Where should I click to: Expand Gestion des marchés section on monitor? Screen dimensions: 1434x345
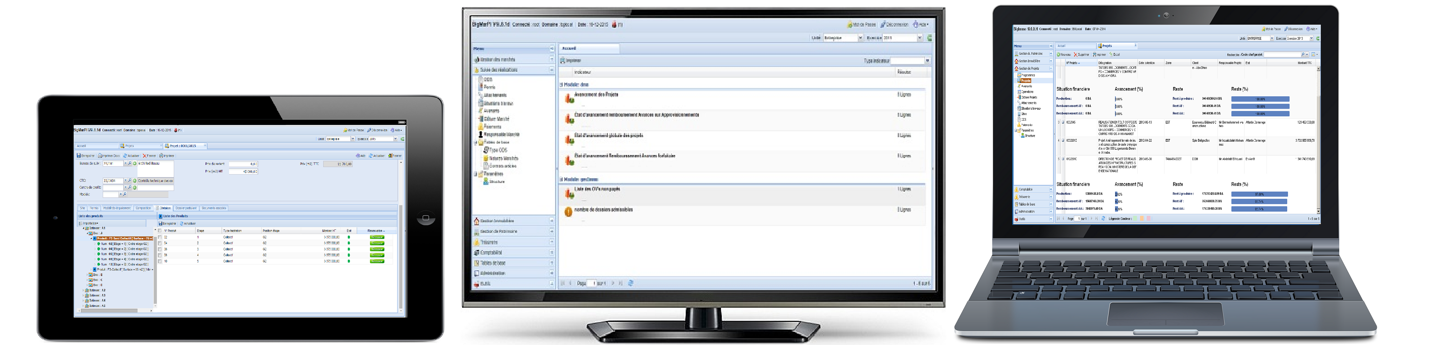(552, 59)
